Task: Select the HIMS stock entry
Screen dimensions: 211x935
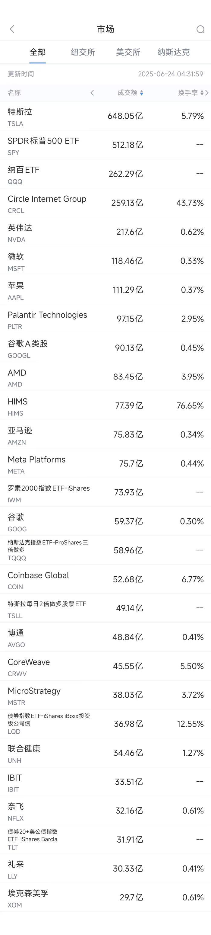Action: pyautogui.click(x=105, y=406)
